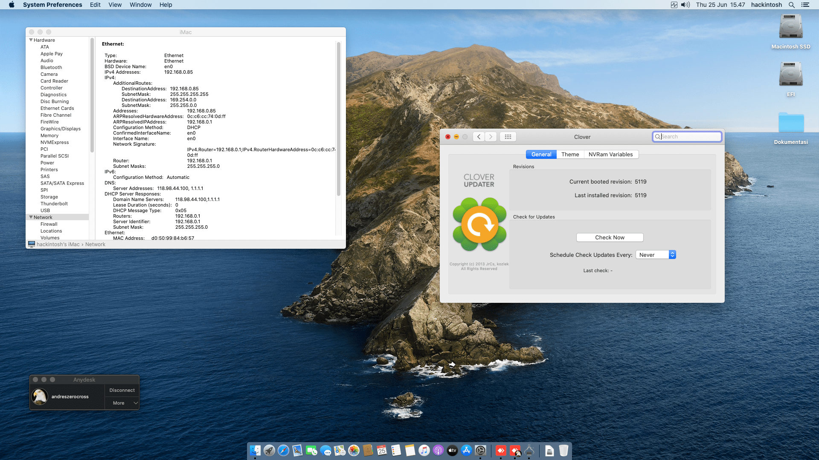The image size is (819, 460).
Task: Collapse the Hardware tree section
Action: coord(31,40)
